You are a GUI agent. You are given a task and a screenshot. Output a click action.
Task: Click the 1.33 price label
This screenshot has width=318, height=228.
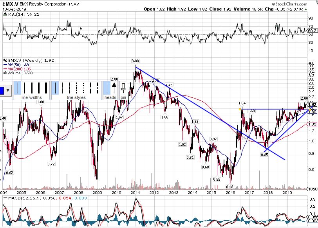tap(195, 122)
